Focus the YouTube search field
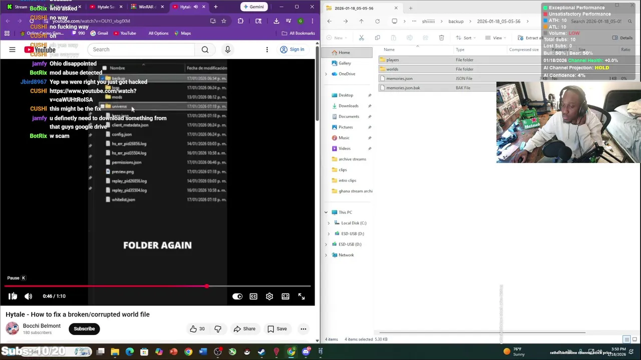This screenshot has height=360, width=641. (x=141, y=49)
